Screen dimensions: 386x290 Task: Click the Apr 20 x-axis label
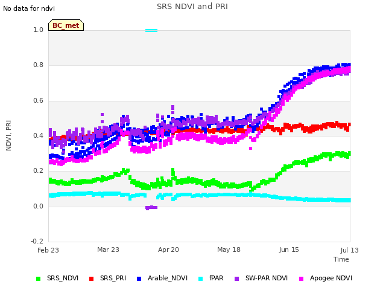tap(168, 250)
